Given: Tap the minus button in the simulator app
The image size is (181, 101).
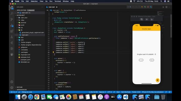Looking at the screenshot, I should pyautogui.click(x=141, y=60).
